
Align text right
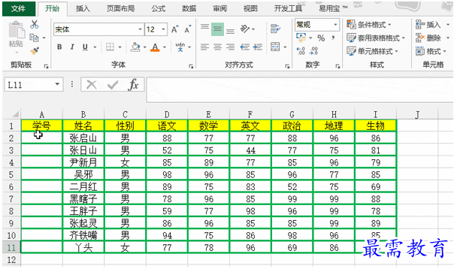(230, 47)
